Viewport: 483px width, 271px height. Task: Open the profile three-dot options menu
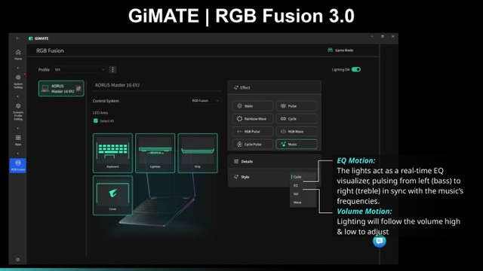pos(112,70)
